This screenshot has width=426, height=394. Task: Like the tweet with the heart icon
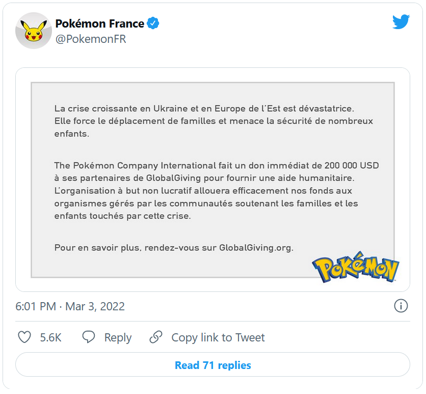(x=24, y=337)
